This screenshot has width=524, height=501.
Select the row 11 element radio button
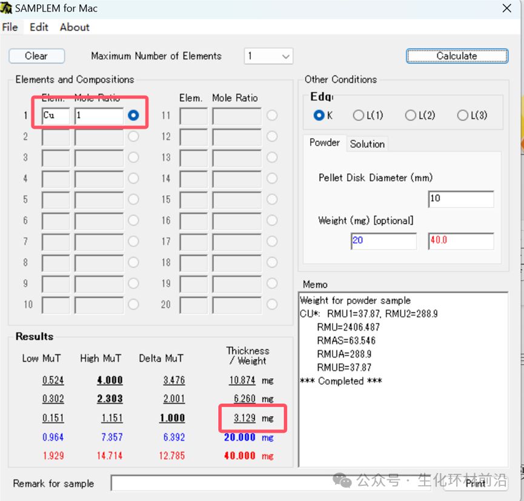coord(272,115)
